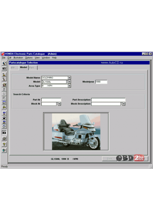Expand the Model GL1500L dropdown arrow

(x=69, y=82)
